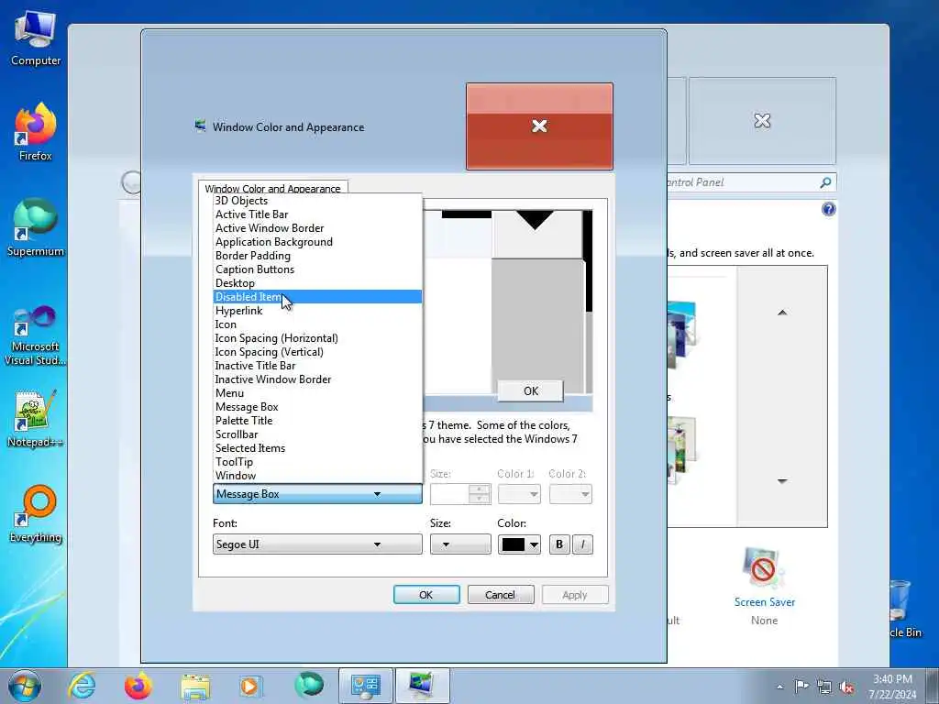This screenshot has width=939, height=704.
Task: Open Windows Explorer from taskbar
Action: [x=195, y=687]
